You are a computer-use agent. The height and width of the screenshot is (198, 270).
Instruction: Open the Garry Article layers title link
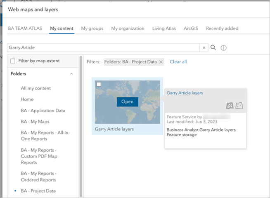[x=185, y=93]
